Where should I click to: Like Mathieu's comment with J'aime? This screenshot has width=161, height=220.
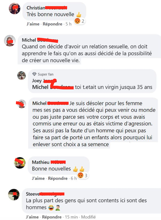click(x=38, y=178)
